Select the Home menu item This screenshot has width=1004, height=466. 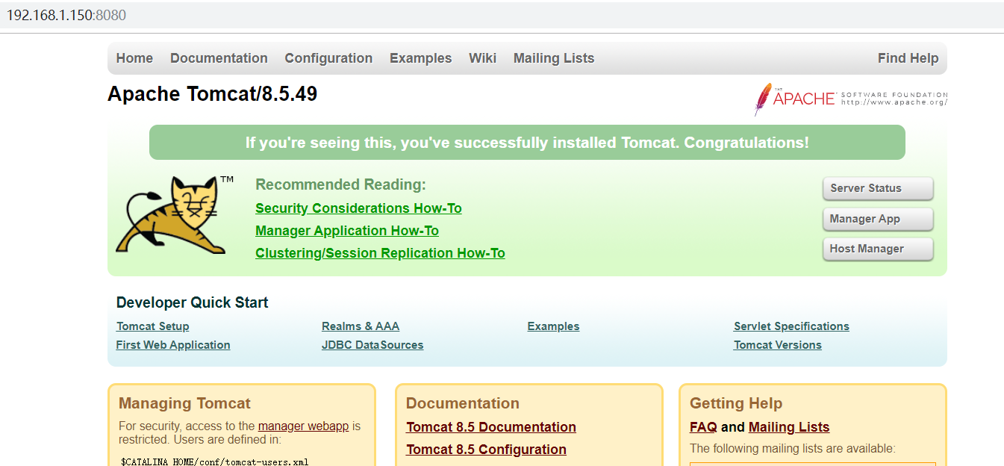point(134,58)
